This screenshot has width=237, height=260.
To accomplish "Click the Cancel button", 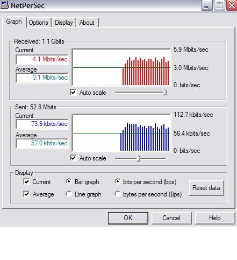I will tap(171, 218).
